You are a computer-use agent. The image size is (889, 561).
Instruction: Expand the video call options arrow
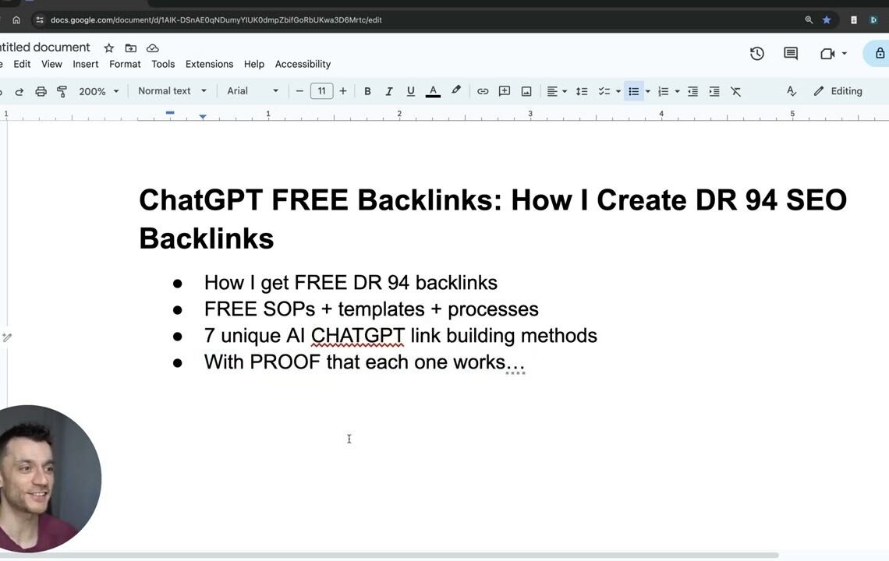845,54
